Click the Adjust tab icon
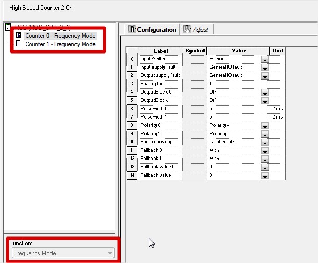318x263 pixels. pyautogui.click(x=186, y=29)
